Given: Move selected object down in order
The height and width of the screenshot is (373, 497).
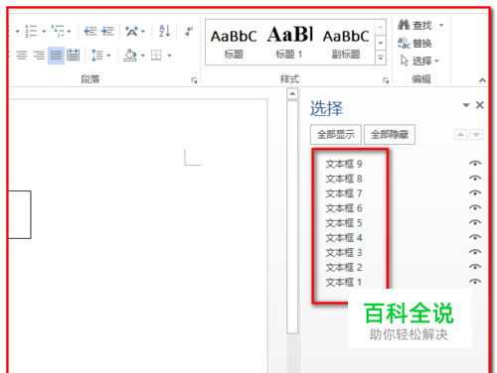Looking at the screenshot, I should [x=476, y=135].
